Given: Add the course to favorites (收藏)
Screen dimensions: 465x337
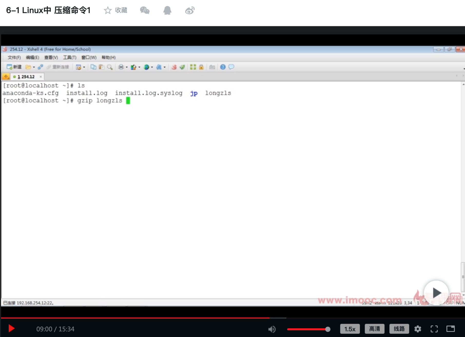Looking at the screenshot, I should (x=115, y=10).
